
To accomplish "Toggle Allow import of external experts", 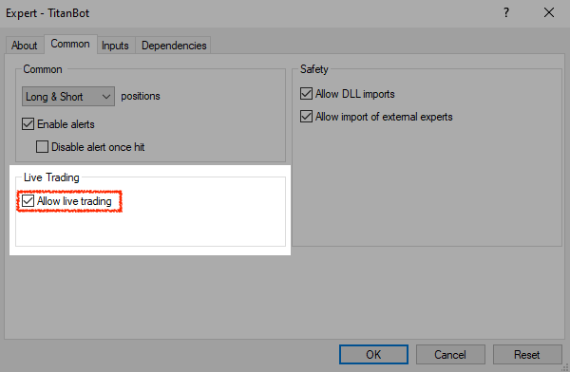I will [x=306, y=117].
